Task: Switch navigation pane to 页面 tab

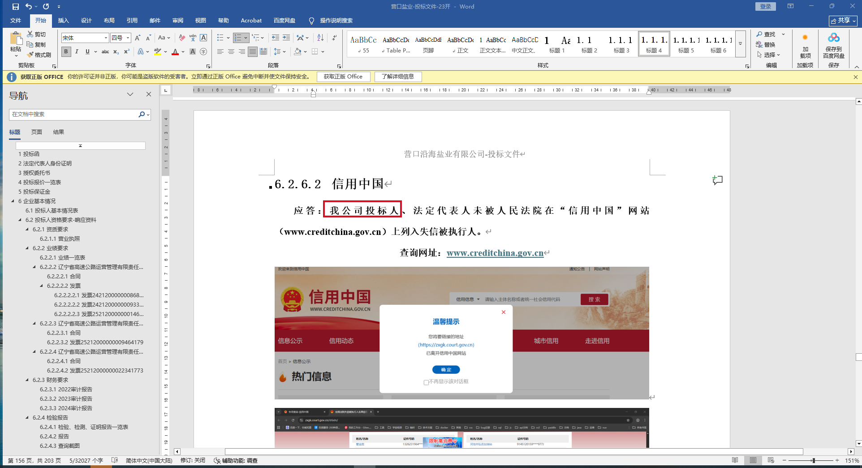Action: click(37, 132)
